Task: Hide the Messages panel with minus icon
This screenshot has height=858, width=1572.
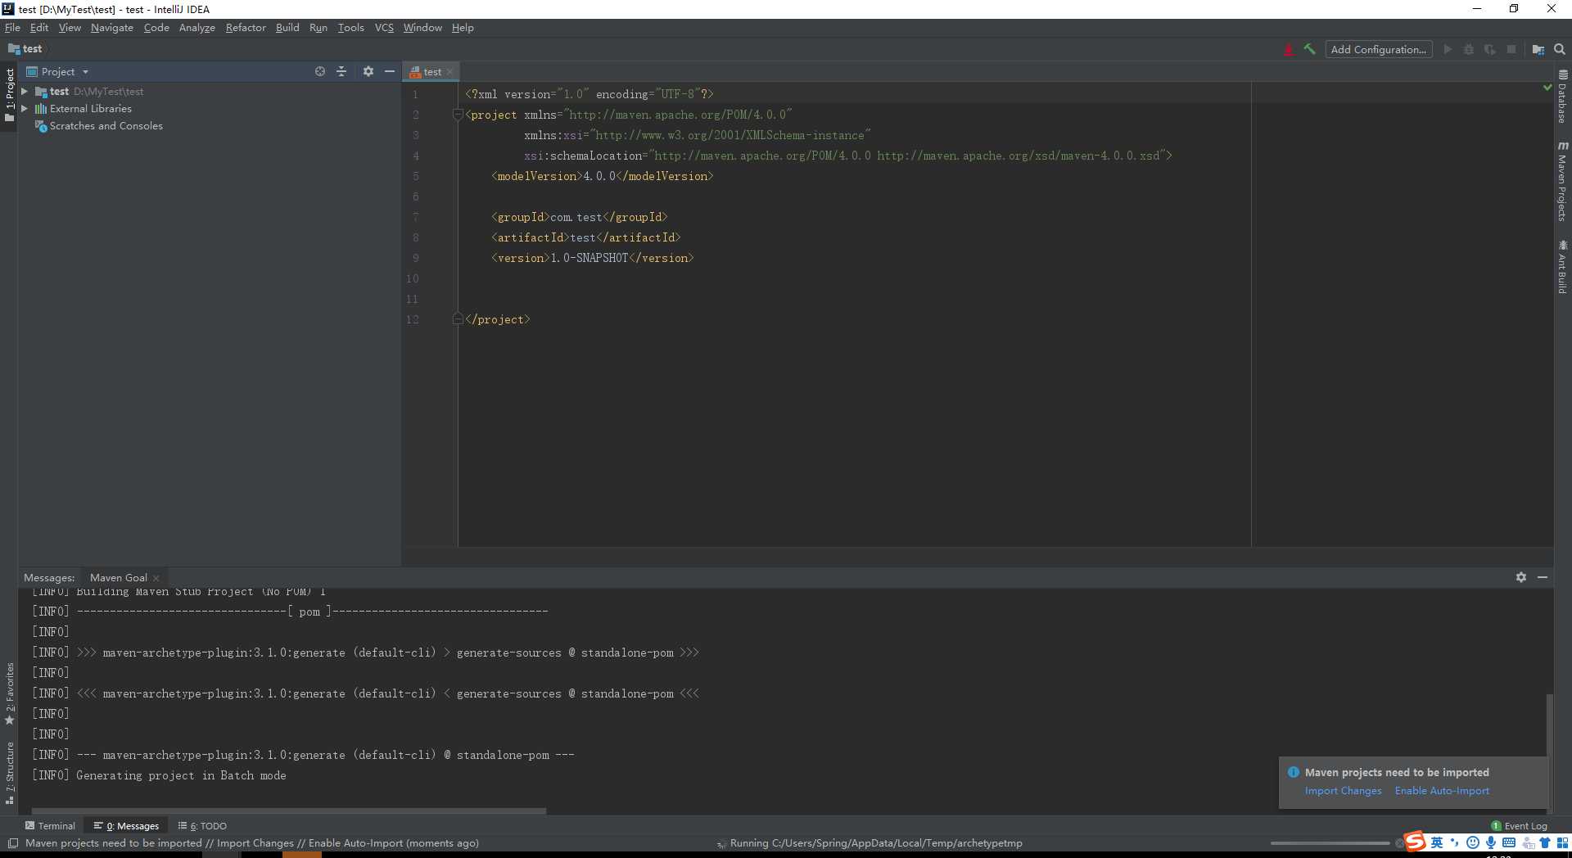Action: pyautogui.click(x=1543, y=577)
